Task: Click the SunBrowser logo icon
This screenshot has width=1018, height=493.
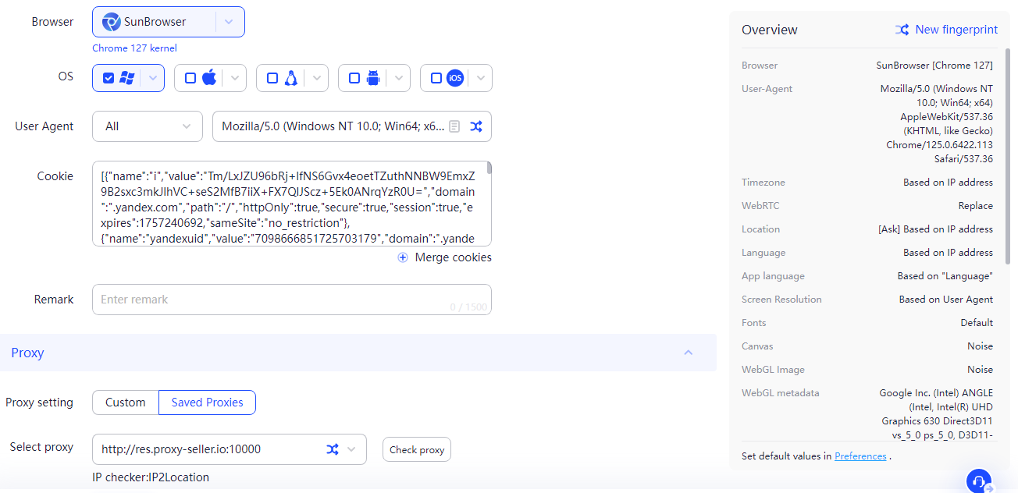Action: point(112,22)
